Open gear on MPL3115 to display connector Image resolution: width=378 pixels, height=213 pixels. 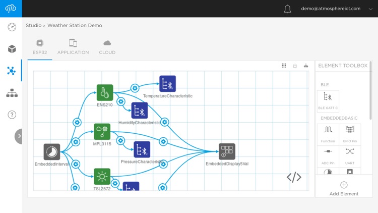pos(163,141)
